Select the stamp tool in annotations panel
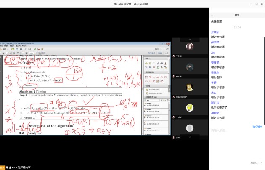 [165, 63]
